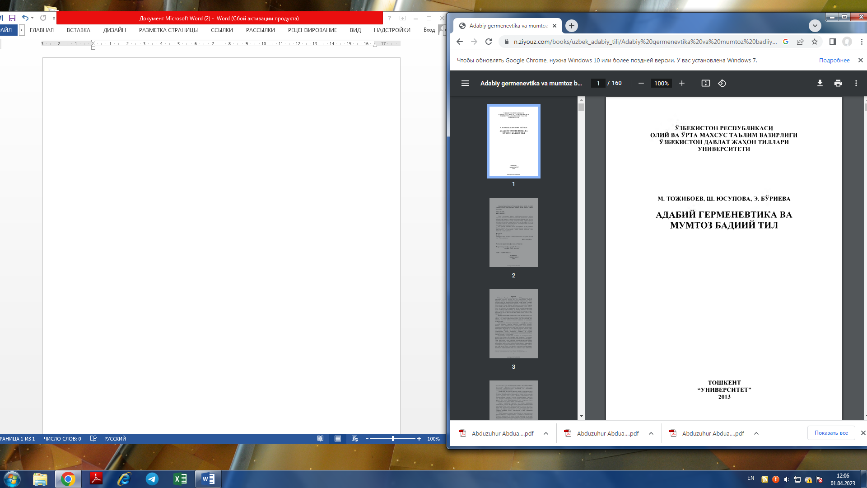Click Word zoom slider handle
867x488 pixels.
click(393, 439)
